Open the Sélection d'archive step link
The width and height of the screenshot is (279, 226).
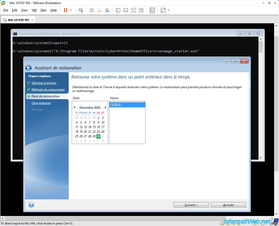point(44,83)
